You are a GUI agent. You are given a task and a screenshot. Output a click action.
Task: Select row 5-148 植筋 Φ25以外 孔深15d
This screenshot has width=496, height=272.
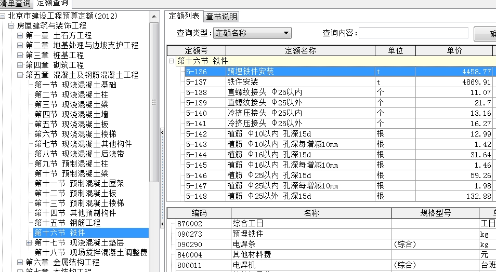click(338, 196)
